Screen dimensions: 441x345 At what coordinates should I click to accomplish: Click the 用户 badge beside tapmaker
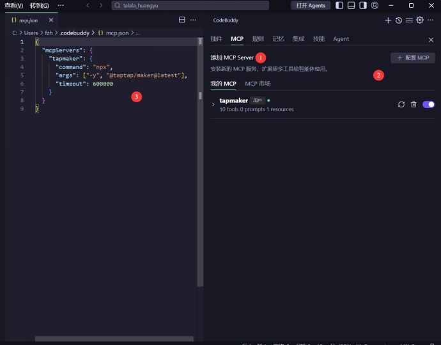[x=258, y=100]
